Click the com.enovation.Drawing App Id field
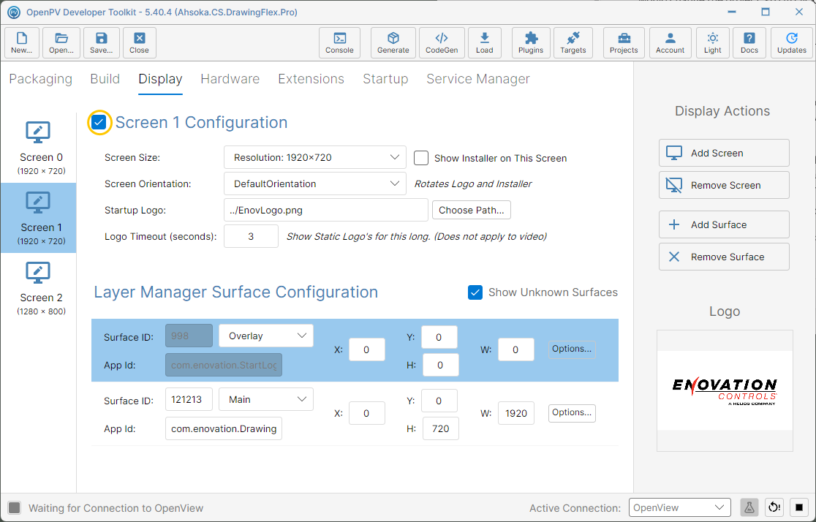This screenshot has width=816, height=522. click(x=224, y=428)
